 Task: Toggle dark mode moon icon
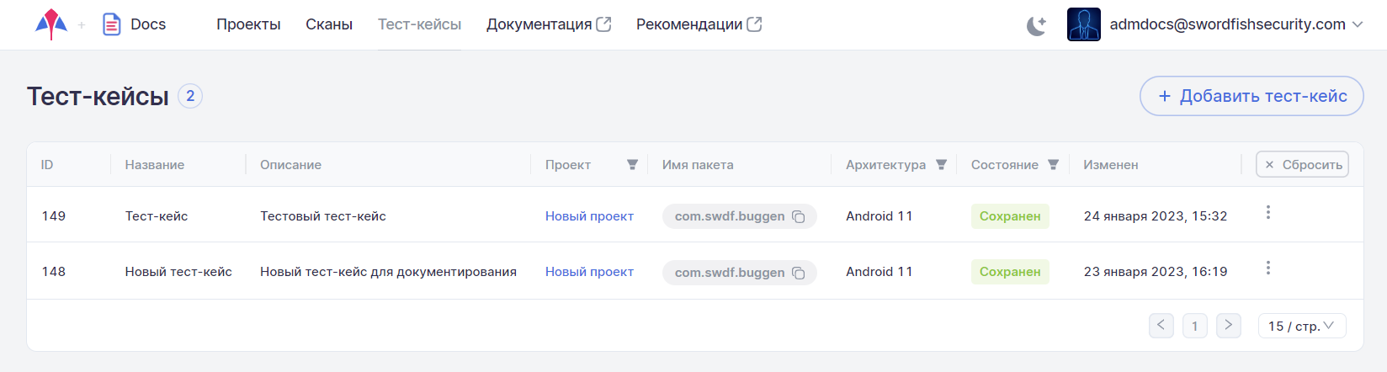point(1036,25)
